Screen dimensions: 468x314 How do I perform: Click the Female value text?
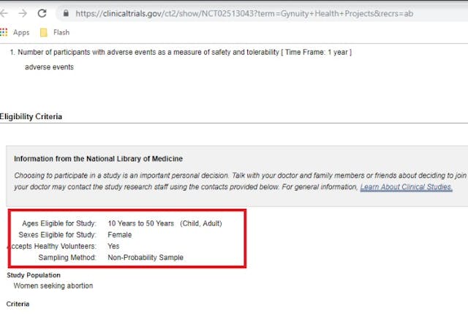(120, 234)
